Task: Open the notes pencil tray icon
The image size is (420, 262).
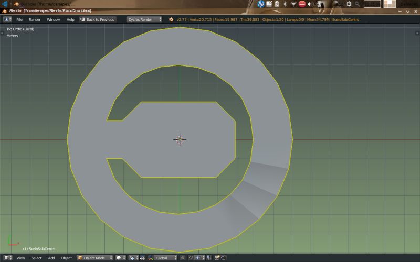Action: click(269, 4)
